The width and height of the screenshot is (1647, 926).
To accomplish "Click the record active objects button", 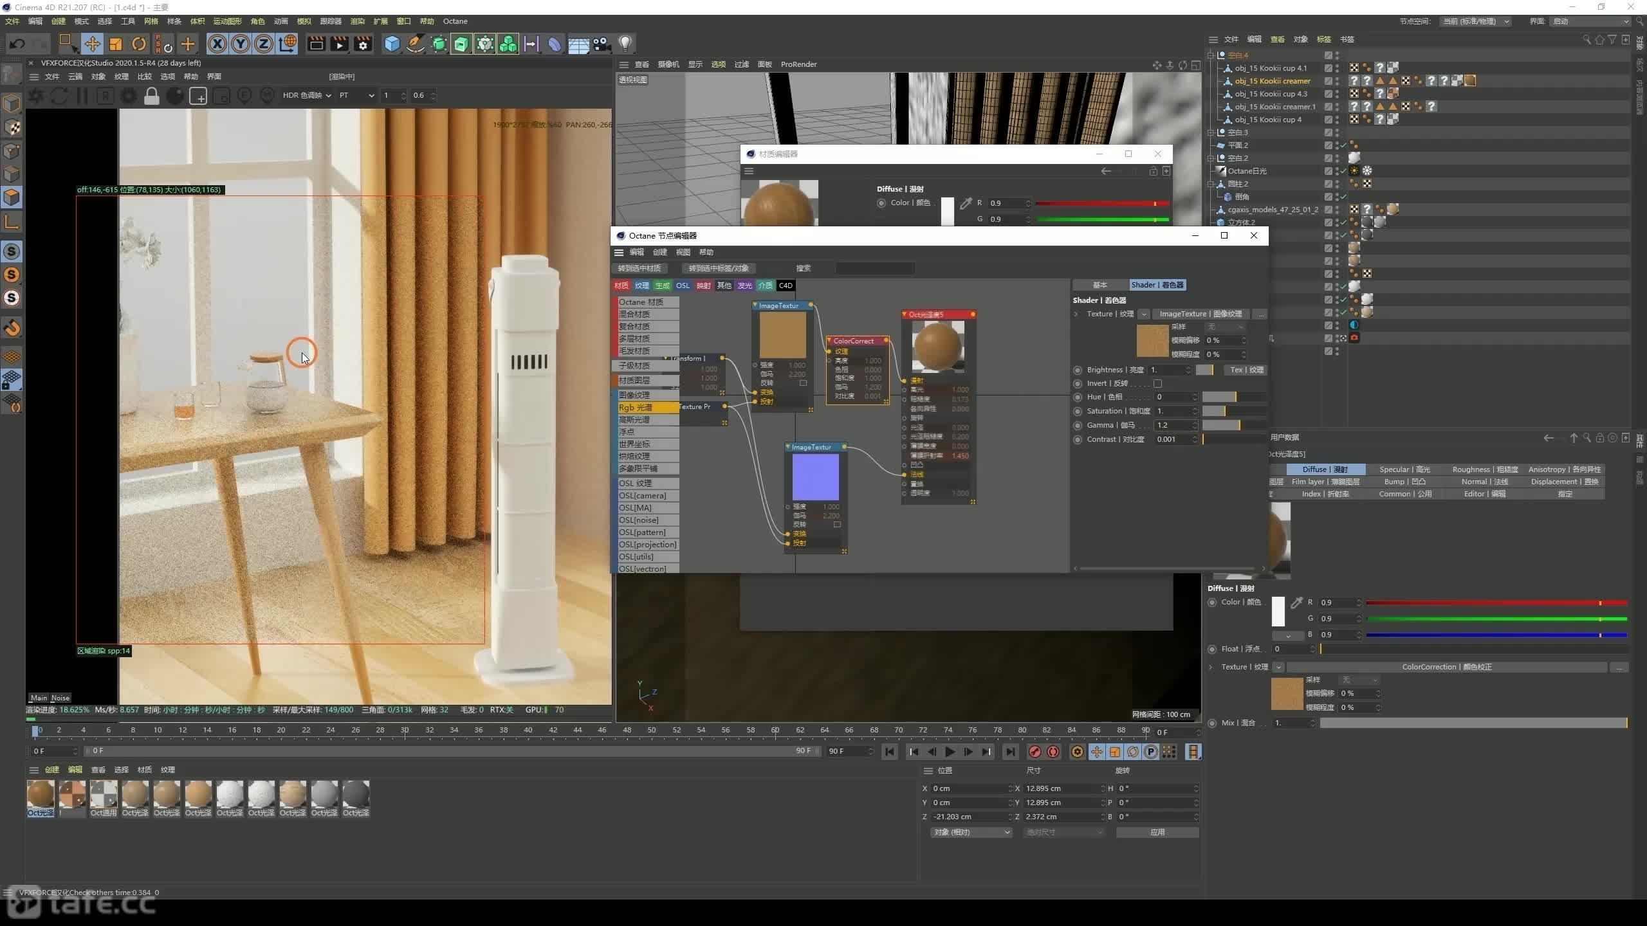I will point(1035,752).
